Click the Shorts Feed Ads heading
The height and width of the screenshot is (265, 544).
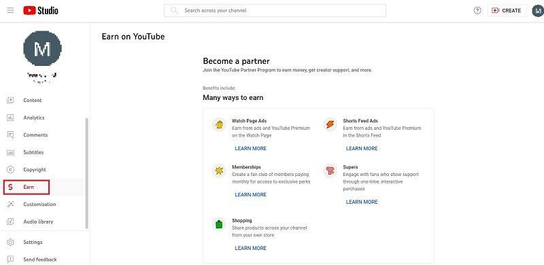[x=360, y=121]
